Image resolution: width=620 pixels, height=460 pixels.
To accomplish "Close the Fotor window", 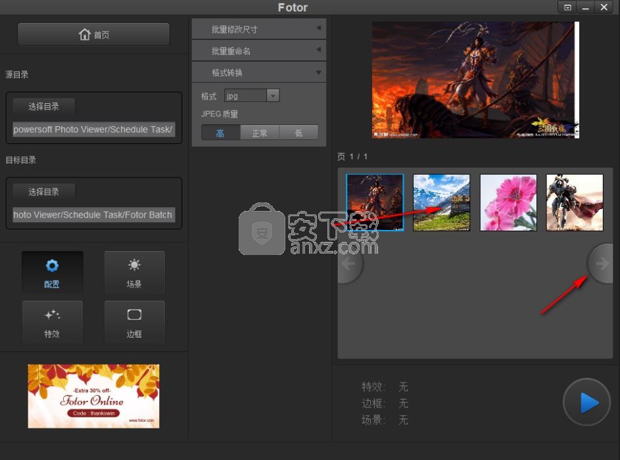I will point(604,7).
